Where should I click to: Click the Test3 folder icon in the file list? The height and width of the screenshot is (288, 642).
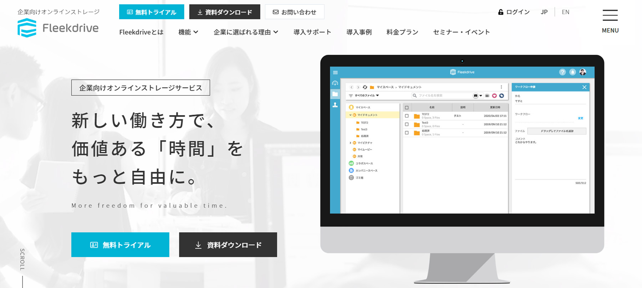417,124
